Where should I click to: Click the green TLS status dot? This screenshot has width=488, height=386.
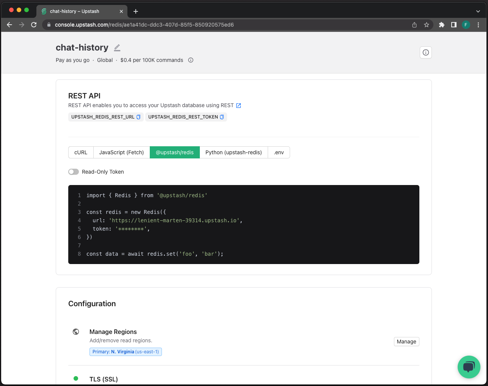coord(76,378)
